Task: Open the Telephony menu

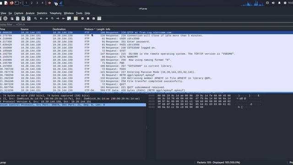Action: point(55,13)
